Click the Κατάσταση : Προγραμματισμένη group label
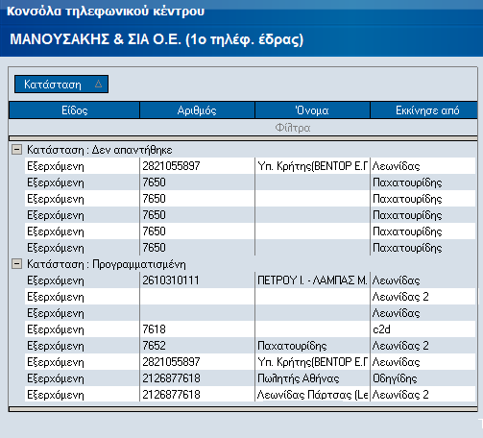The width and height of the screenshot is (483, 438). click(x=107, y=264)
